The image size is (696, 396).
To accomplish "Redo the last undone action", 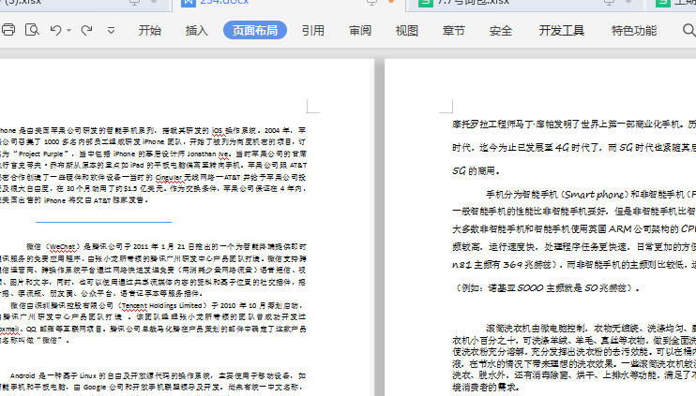I will point(86,31).
